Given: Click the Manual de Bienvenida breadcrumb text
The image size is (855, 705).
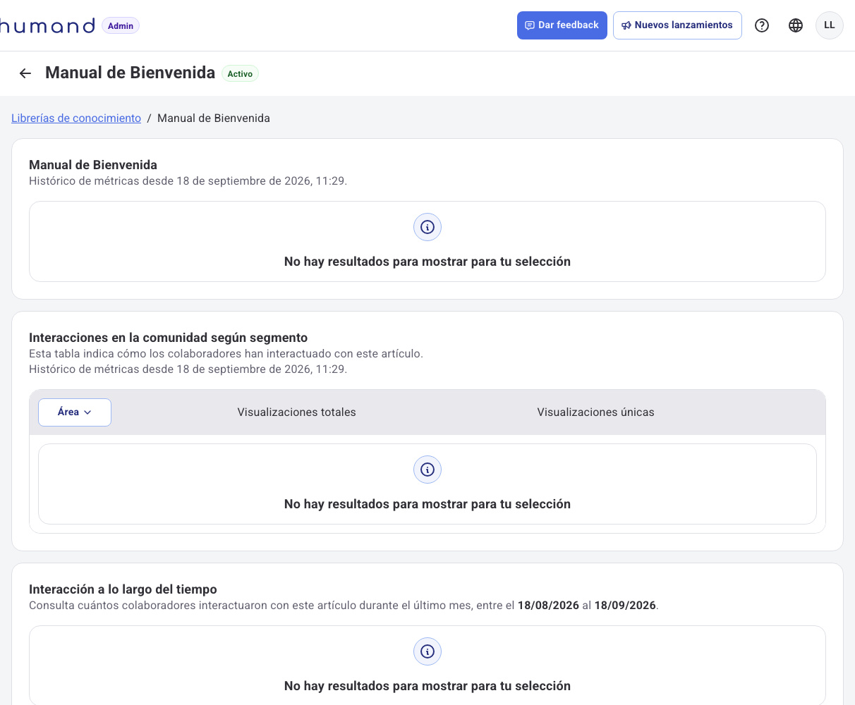Looking at the screenshot, I should (x=214, y=118).
